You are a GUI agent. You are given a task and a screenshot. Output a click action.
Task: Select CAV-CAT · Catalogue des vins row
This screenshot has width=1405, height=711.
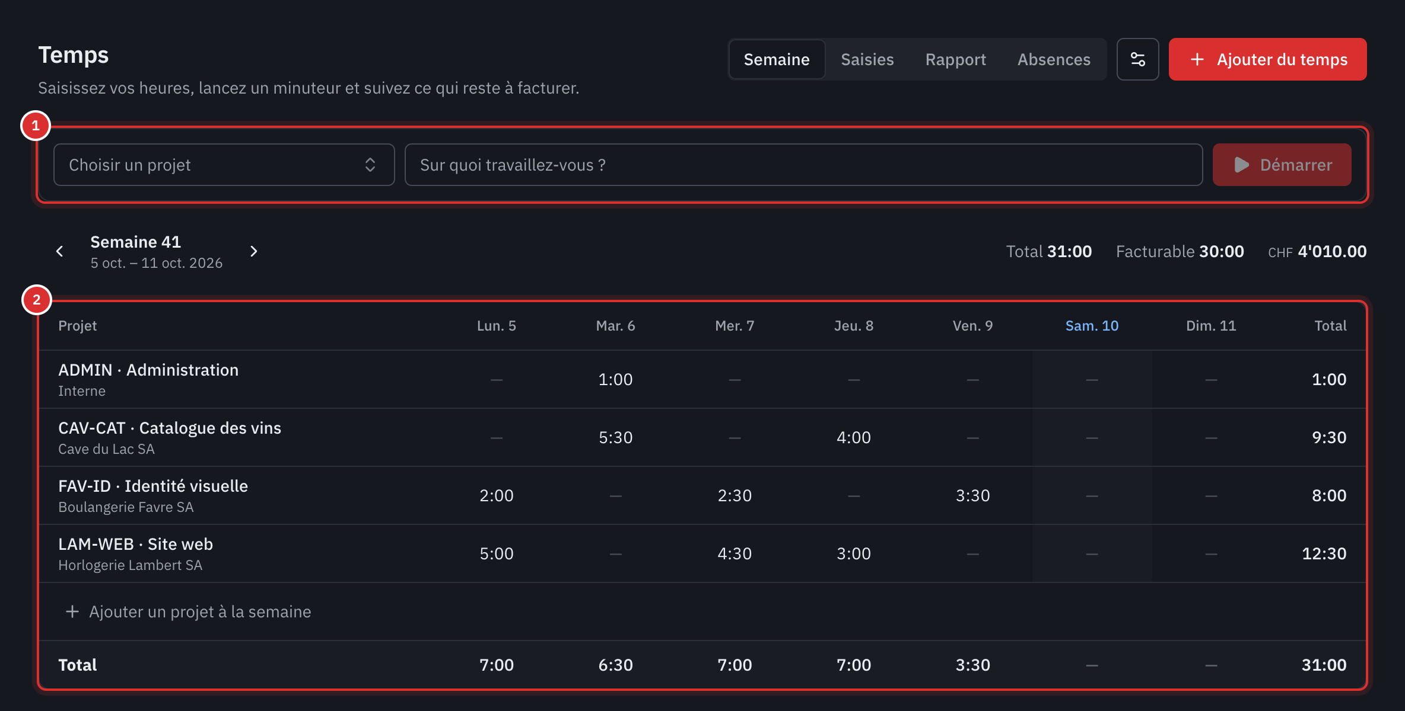pyautogui.click(x=702, y=437)
